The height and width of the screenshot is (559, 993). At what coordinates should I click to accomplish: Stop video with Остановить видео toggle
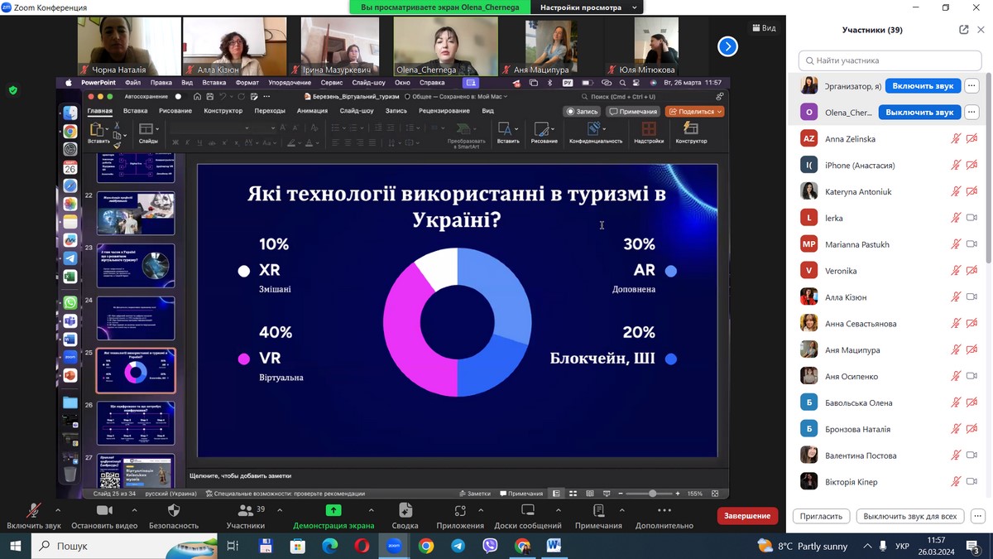[104, 510]
